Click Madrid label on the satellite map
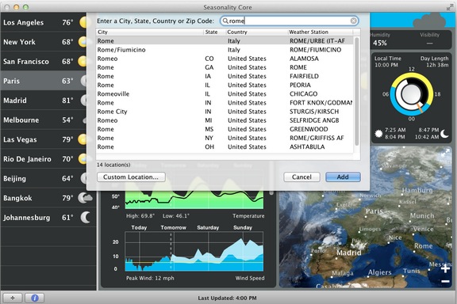 tap(349, 253)
